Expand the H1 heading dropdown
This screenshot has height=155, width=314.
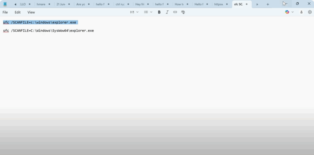tap(134, 12)
